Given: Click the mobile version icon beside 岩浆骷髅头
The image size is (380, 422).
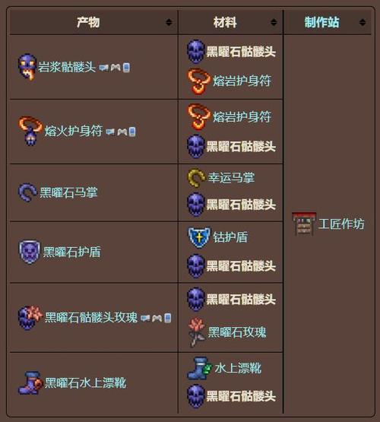Looking at the screenshot, I should (x=126, y=68).
